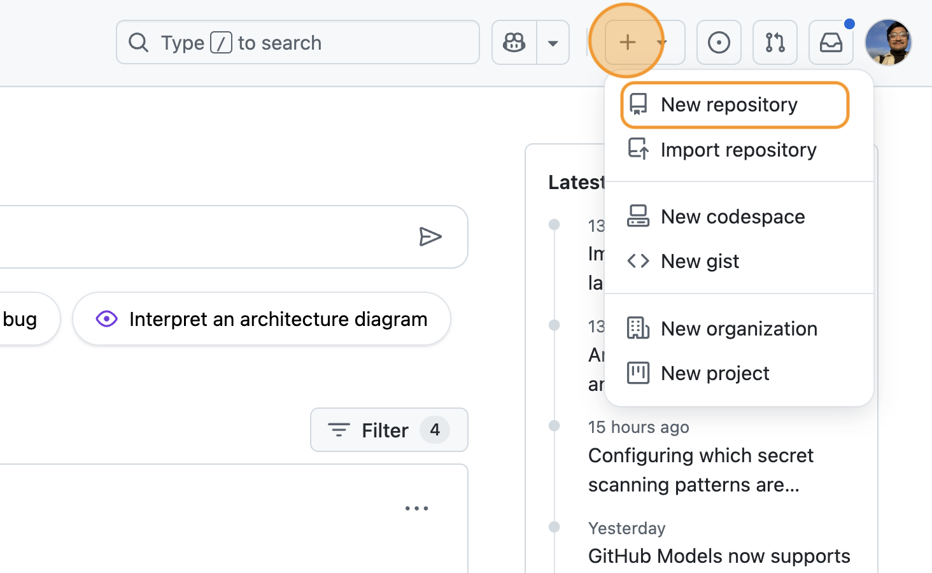Select New repository from the menu
Screen dimensions: 932x573
[729, 104]
